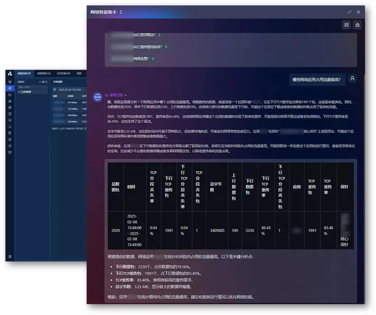The width and height of the screenshot is (376, 315).
Task: Open the chart panel icon in the left sidebar
Action: pos(10,95)
